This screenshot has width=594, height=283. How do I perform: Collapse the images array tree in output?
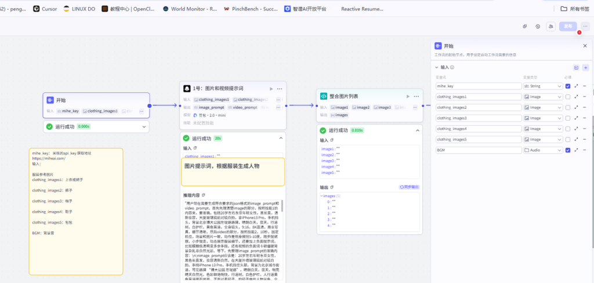pos(321,196)
